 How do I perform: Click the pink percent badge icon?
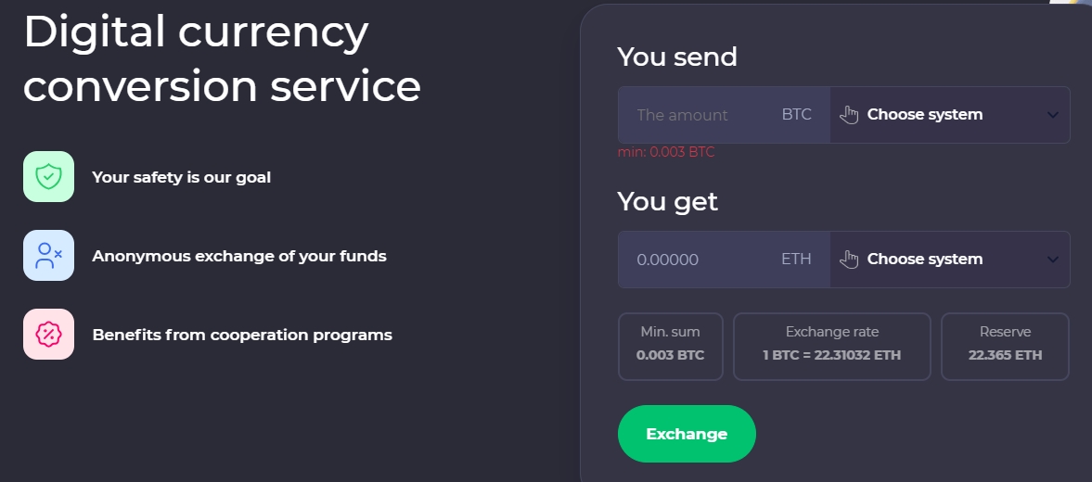48,334
